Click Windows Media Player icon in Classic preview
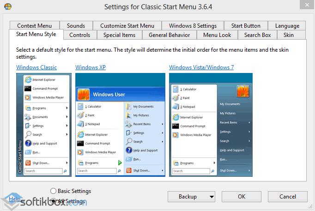The image size is (315, 211). pyautogui.click(x=28, y=97)
